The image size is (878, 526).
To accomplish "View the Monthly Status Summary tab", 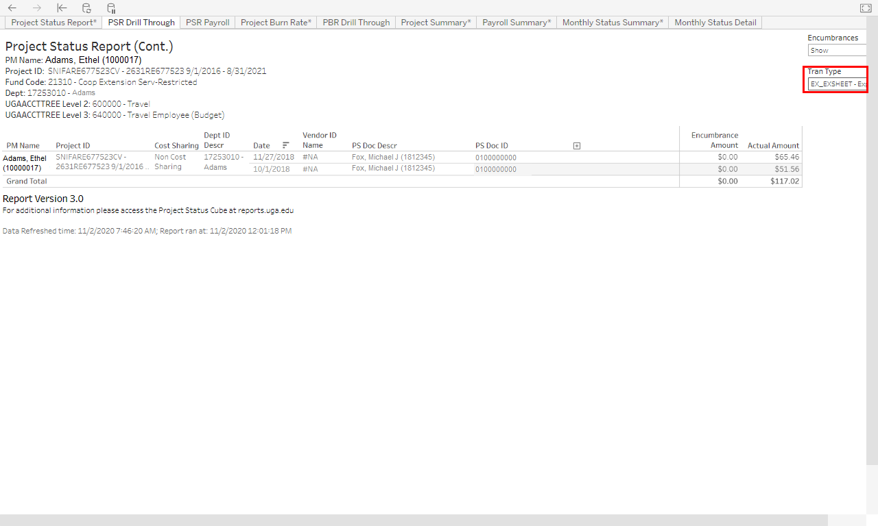I will pyautogui.click(x=613, y=23).
